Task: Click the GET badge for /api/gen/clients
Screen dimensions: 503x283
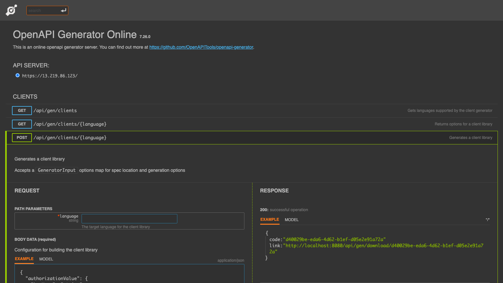Action: (x=22, y=111)
